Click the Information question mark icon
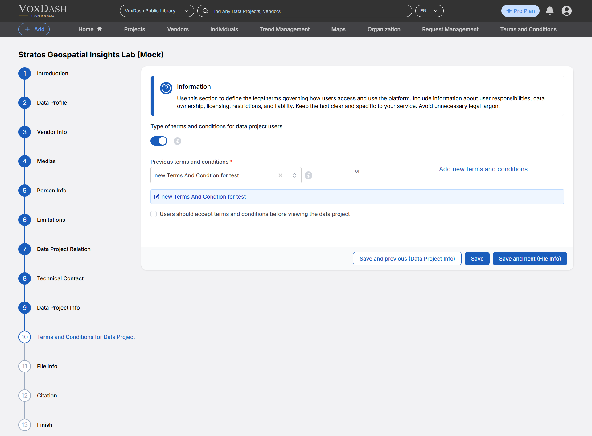The height and width of the screenshot is (436, 592). (x=166, y=88)
